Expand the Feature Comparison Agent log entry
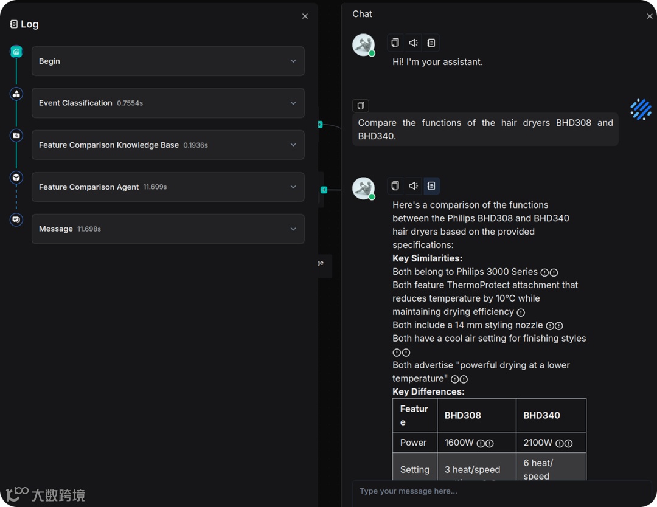Screen dimensions: 657x507 293,187
